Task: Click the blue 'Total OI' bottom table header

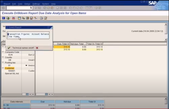Action: [92, 102]
